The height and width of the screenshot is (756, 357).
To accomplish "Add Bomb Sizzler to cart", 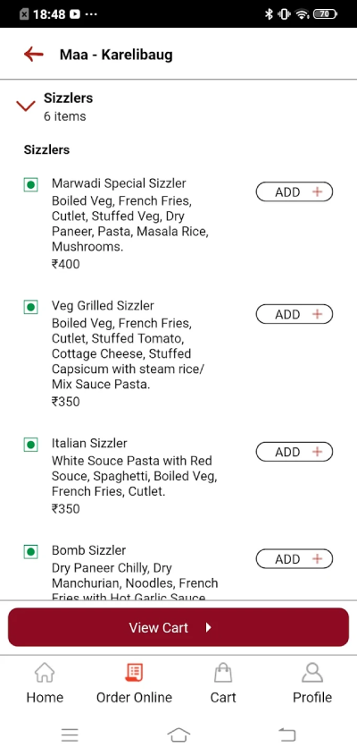I will 294,559.
